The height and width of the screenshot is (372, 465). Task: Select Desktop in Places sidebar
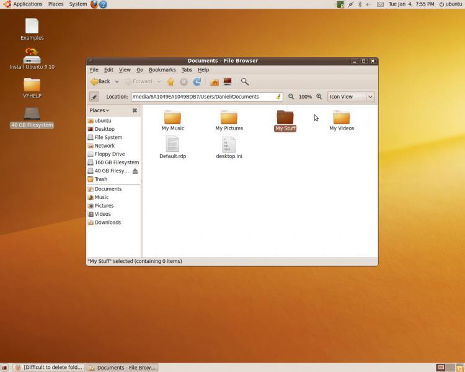pyautogui.click(x=114, y=129)
